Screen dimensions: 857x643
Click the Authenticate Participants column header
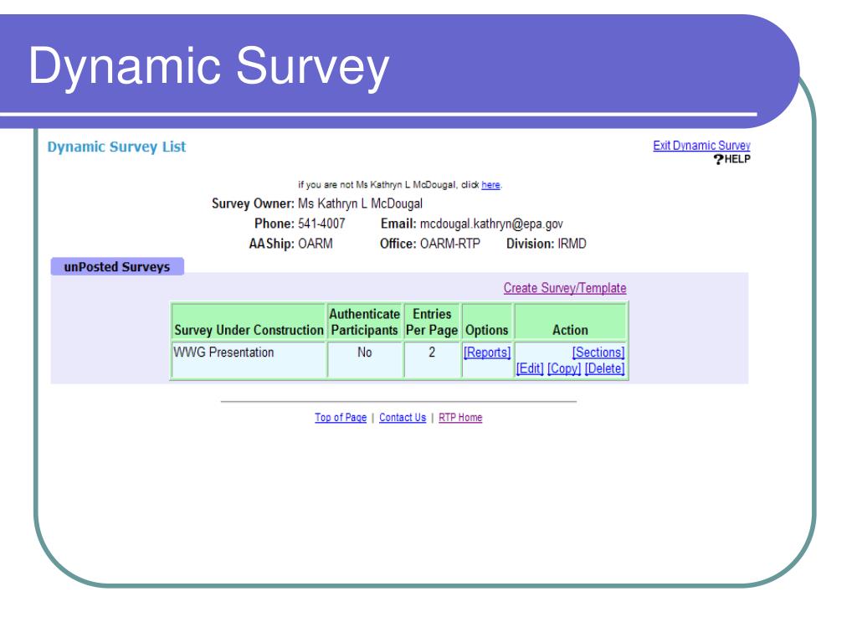tap(365, 322)
